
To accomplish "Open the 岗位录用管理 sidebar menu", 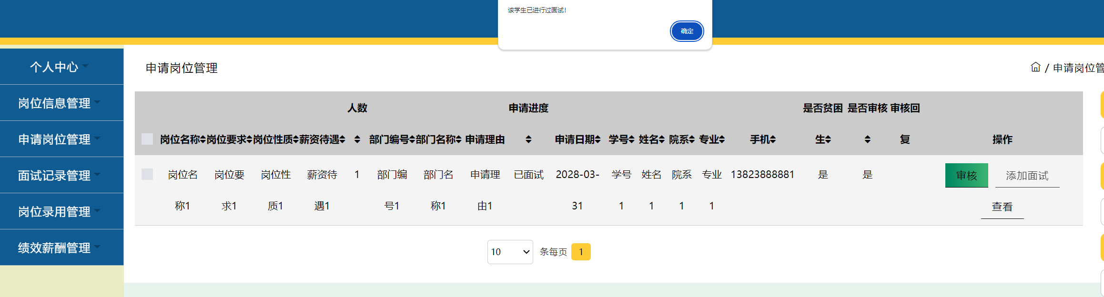I will (61, 211).
